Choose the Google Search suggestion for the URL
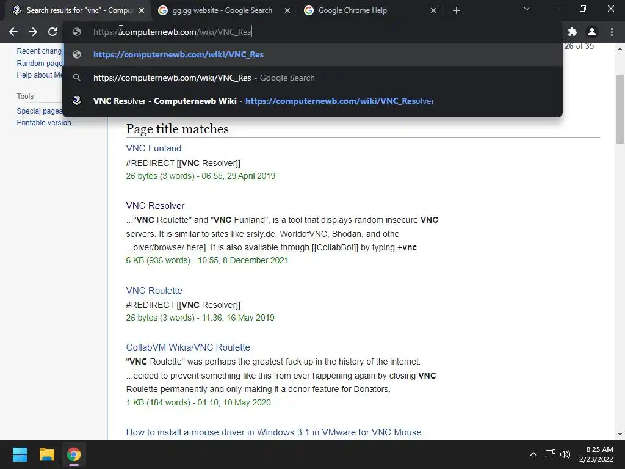 click(x=312, y=78)
